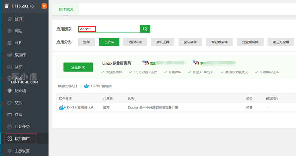Filter by 第三方应用 category
The height and width of the screenshot is (156, 296).
click(x=281, y=42)
